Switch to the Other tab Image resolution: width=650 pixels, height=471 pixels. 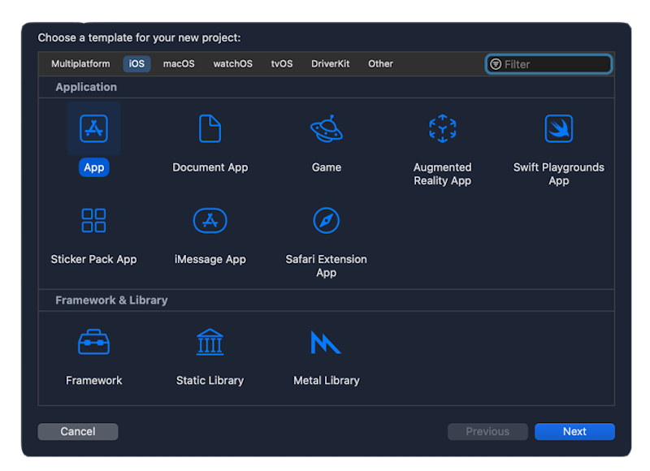tap(380, 64)
